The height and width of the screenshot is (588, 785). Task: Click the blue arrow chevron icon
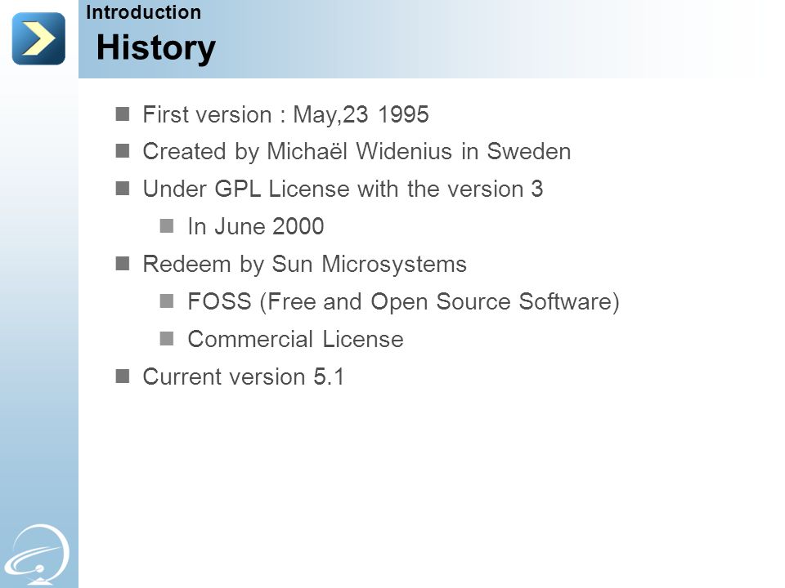click(38, 38)
